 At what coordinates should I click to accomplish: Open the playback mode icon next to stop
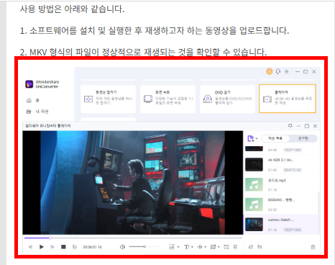[75, 247]
